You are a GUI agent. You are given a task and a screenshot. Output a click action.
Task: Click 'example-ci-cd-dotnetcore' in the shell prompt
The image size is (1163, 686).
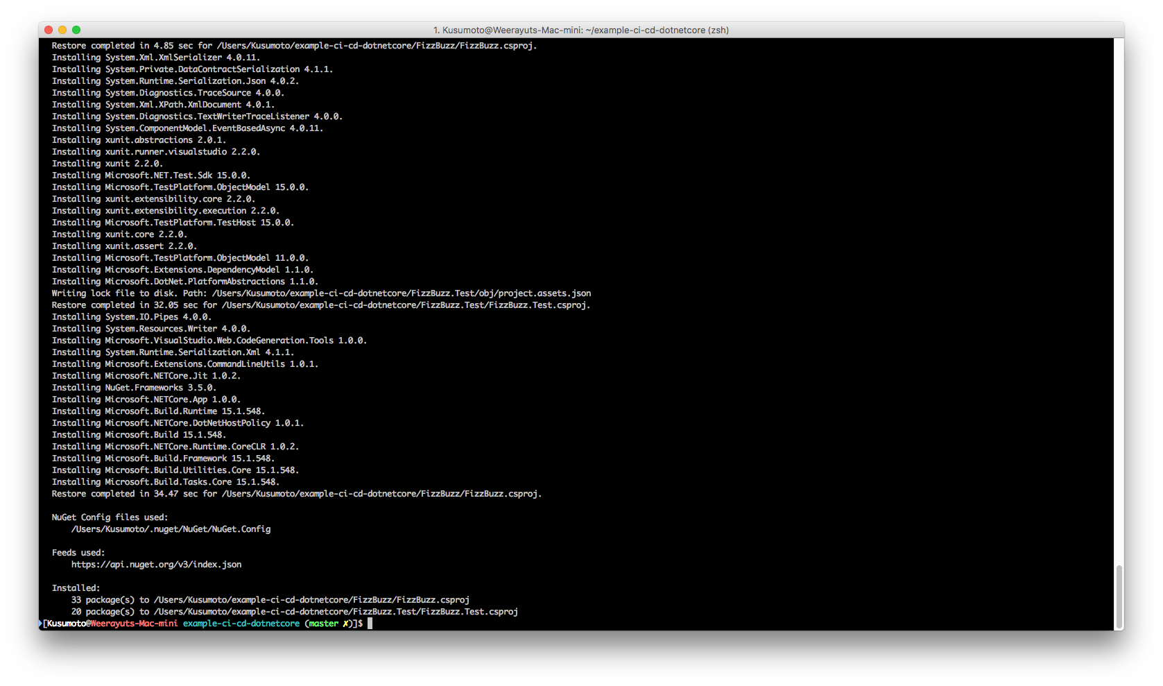(241, 624)
